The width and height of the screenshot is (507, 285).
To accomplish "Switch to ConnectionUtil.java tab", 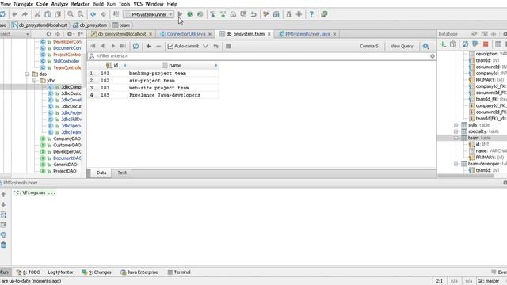I will 186,34.
